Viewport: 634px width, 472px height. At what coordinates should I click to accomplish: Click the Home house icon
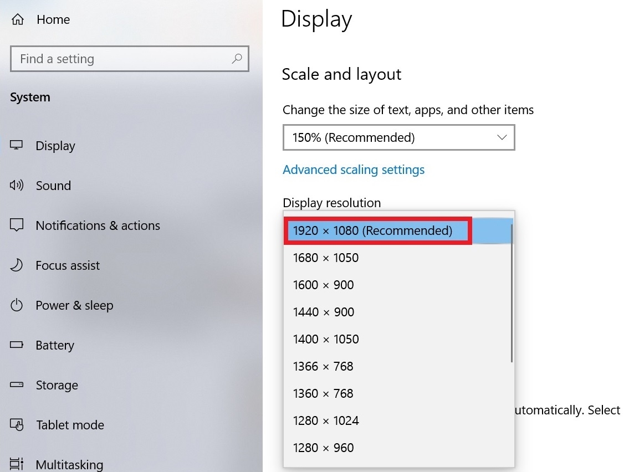(17, 19)
